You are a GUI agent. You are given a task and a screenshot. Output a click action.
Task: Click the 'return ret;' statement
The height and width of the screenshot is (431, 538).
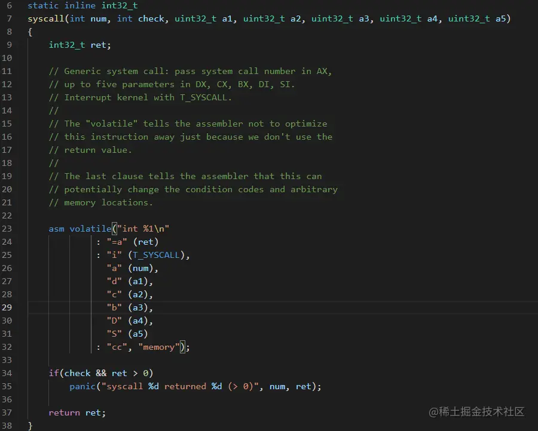77,412
